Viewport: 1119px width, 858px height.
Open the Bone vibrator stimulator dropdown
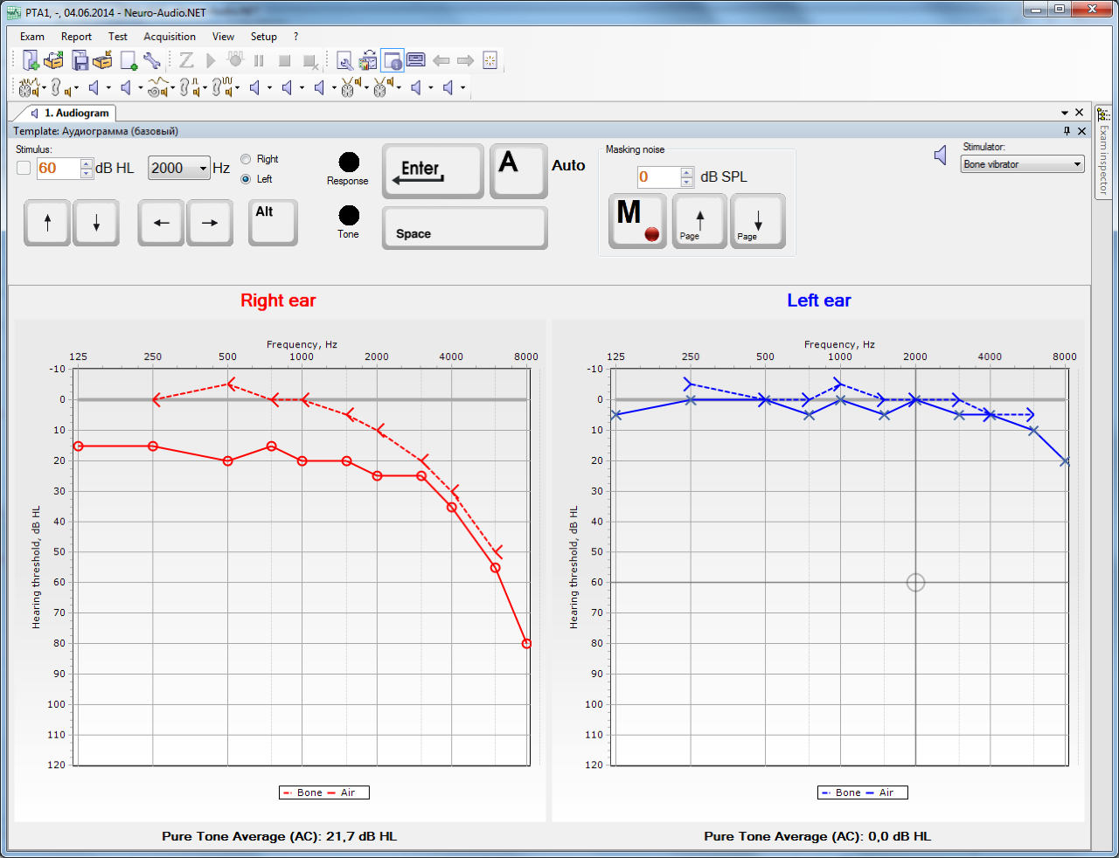(1022, 164)
